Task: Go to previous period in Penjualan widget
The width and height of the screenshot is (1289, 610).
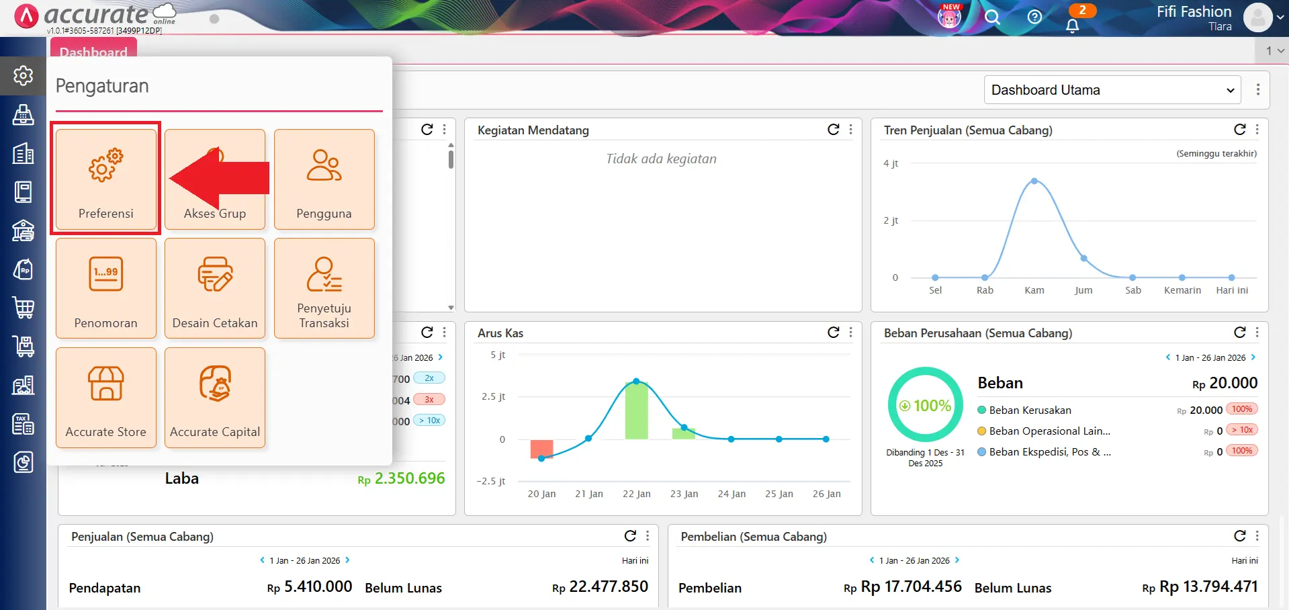Action: coord(262,560)
